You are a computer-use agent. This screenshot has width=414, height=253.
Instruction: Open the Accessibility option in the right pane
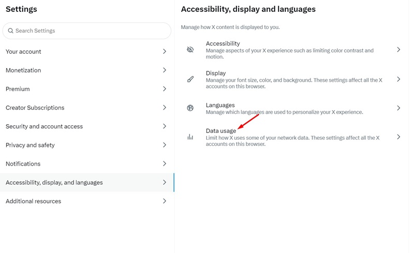coord(292,50)
